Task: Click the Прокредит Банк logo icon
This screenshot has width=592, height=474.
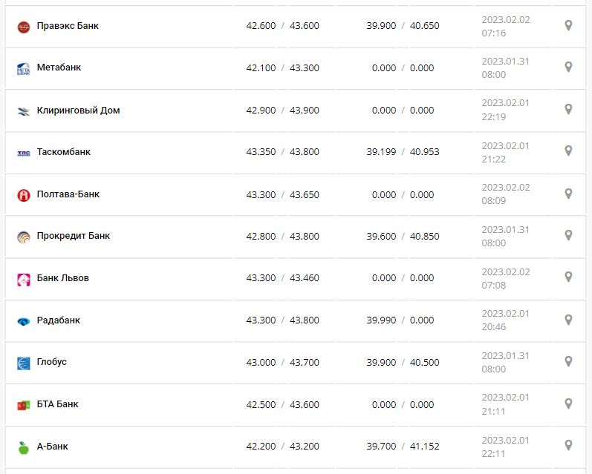Action: [23, 237]
